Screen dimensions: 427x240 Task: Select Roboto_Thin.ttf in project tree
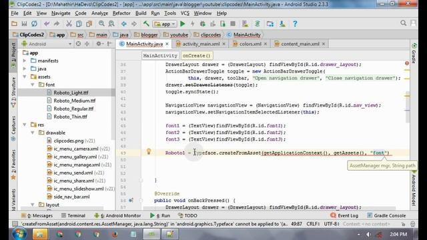coord(70,117)
